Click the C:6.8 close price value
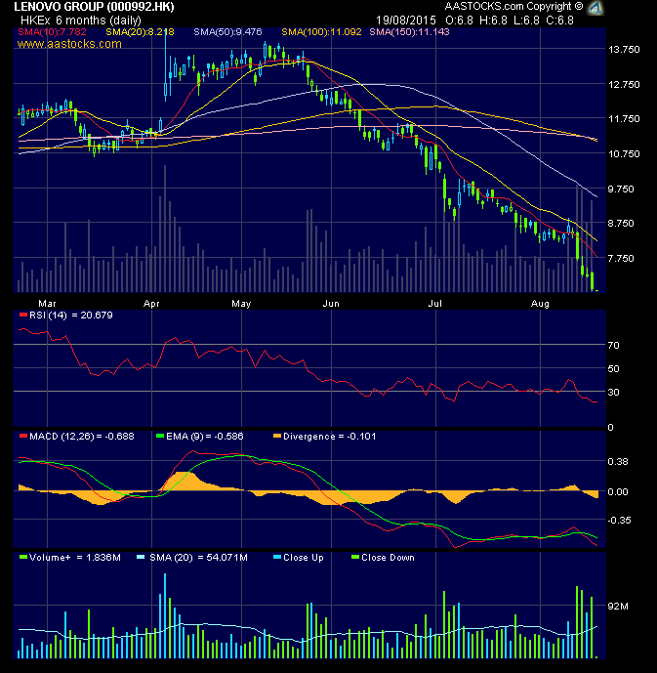Viewport: 657px width, 673px height. click(559, 21)
